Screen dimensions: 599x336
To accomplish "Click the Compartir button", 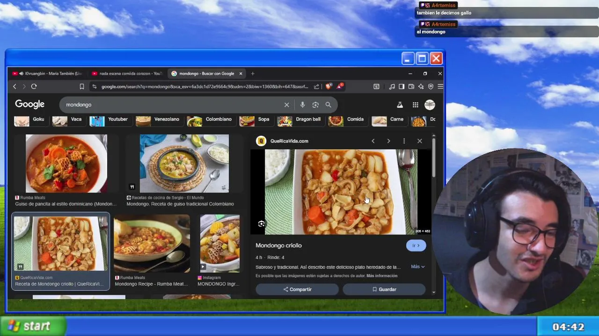I will 297,289.
